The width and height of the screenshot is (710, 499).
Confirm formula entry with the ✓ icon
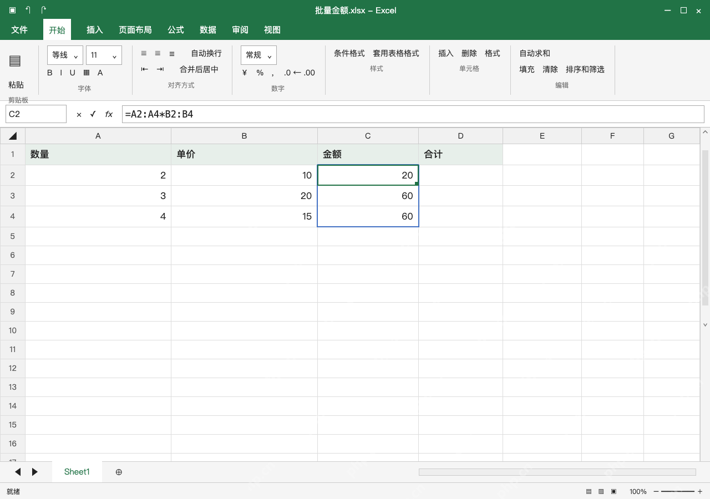pos(93,114)
